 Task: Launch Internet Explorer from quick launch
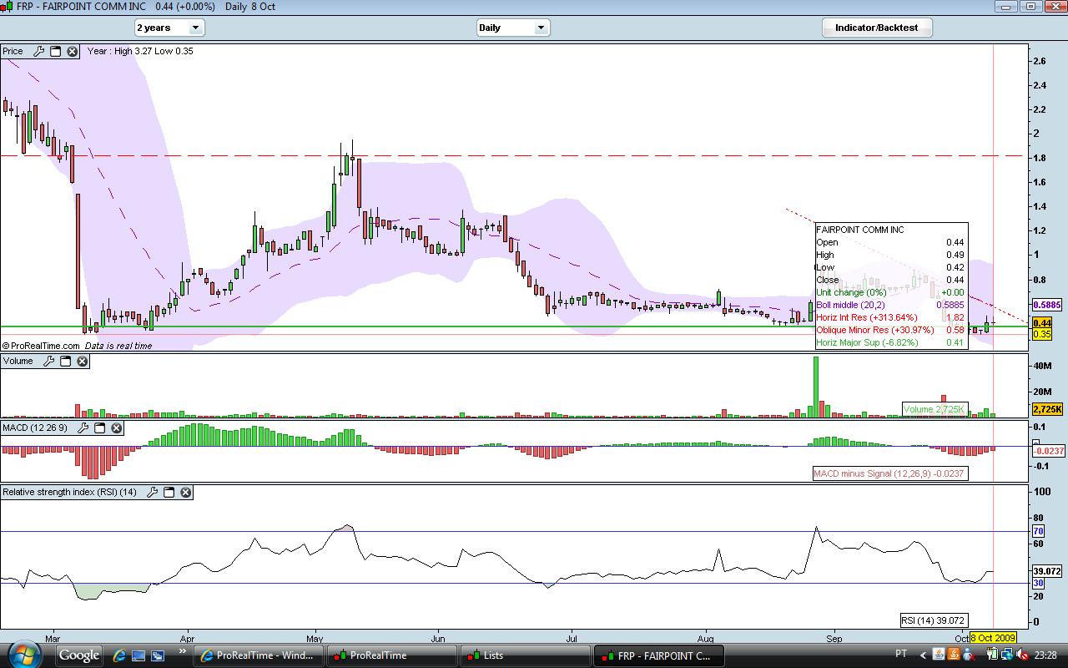[118, 655]
